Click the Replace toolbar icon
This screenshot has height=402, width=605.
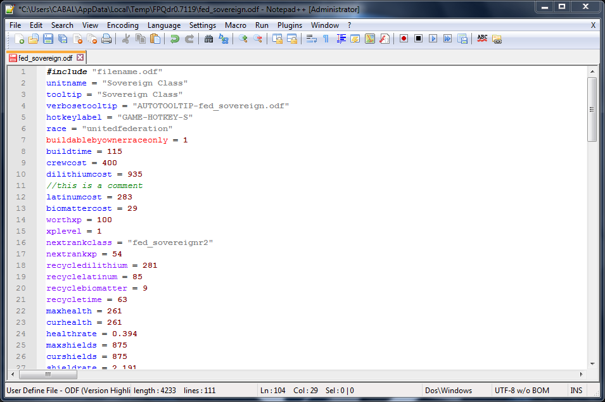[x=224, y=39]
